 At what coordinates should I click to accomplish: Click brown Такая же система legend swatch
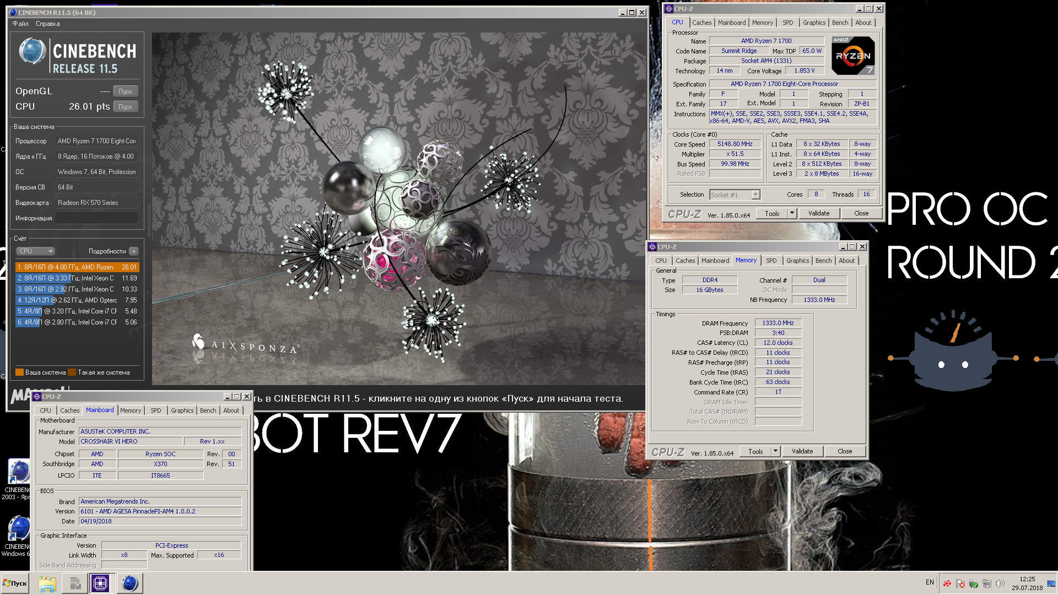(72, 372)
